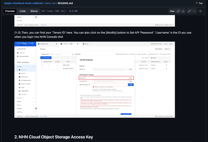Open more edit options dropdown arrow
The image size is (208, 142).
pos(194,11)
